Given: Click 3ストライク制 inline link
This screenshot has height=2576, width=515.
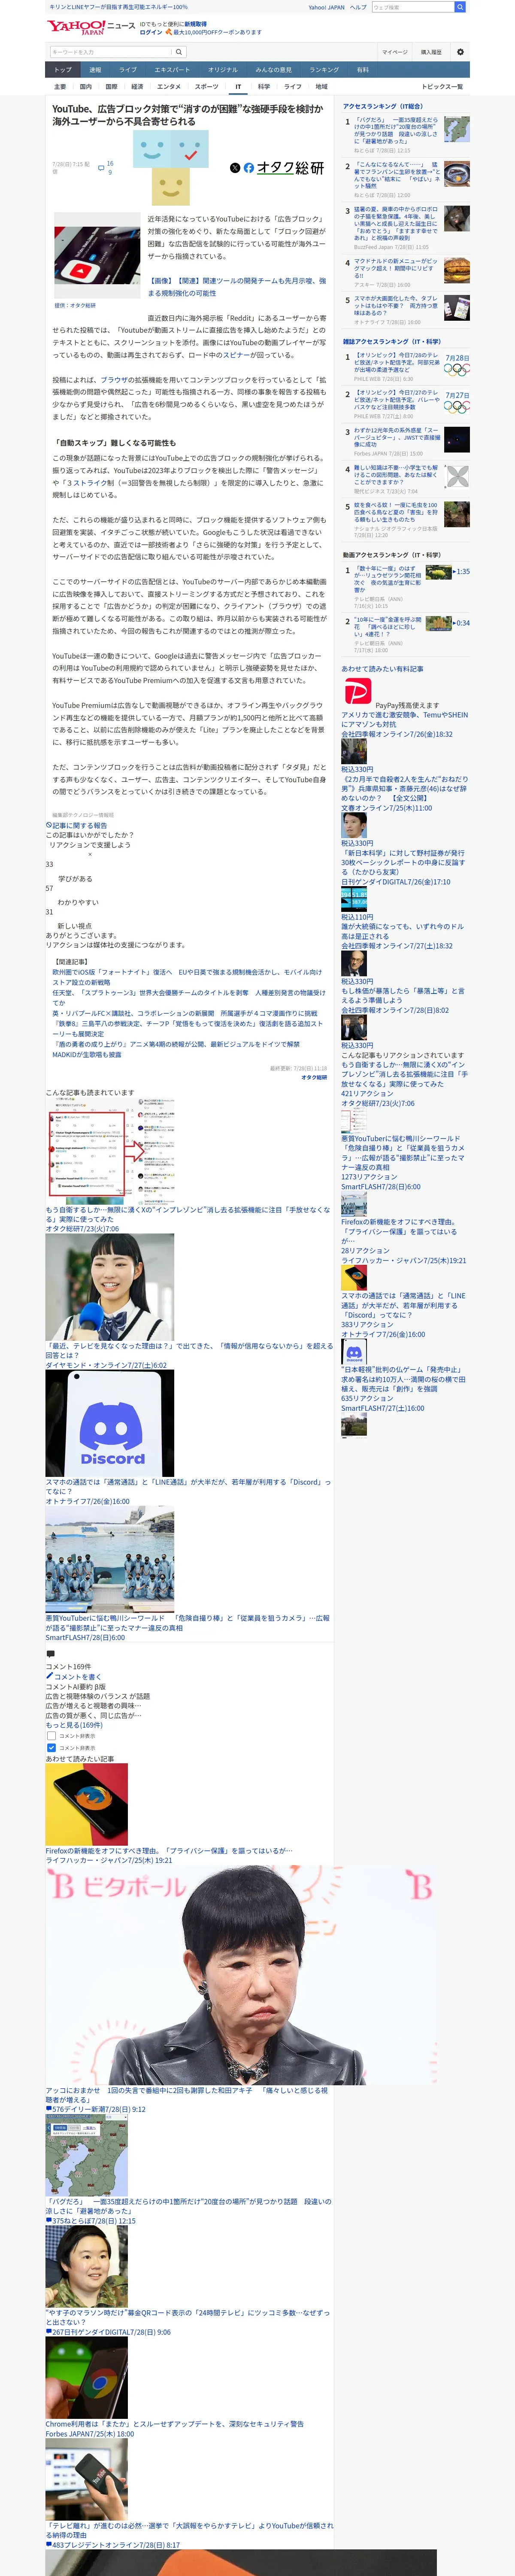Looking at the screenshot, I should point(86,482).
